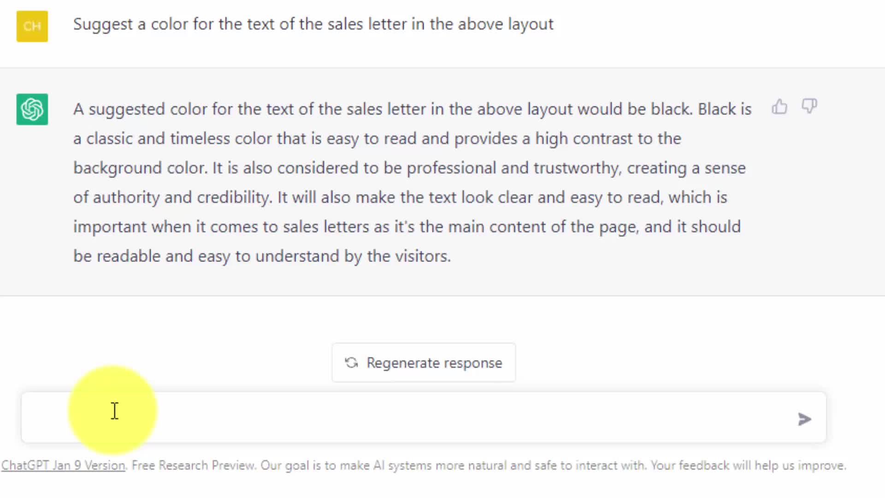Image resolution: width=885 pixels, height=498 pixels.
Task: Focus the chat message input box
Action: pos(415,418)
